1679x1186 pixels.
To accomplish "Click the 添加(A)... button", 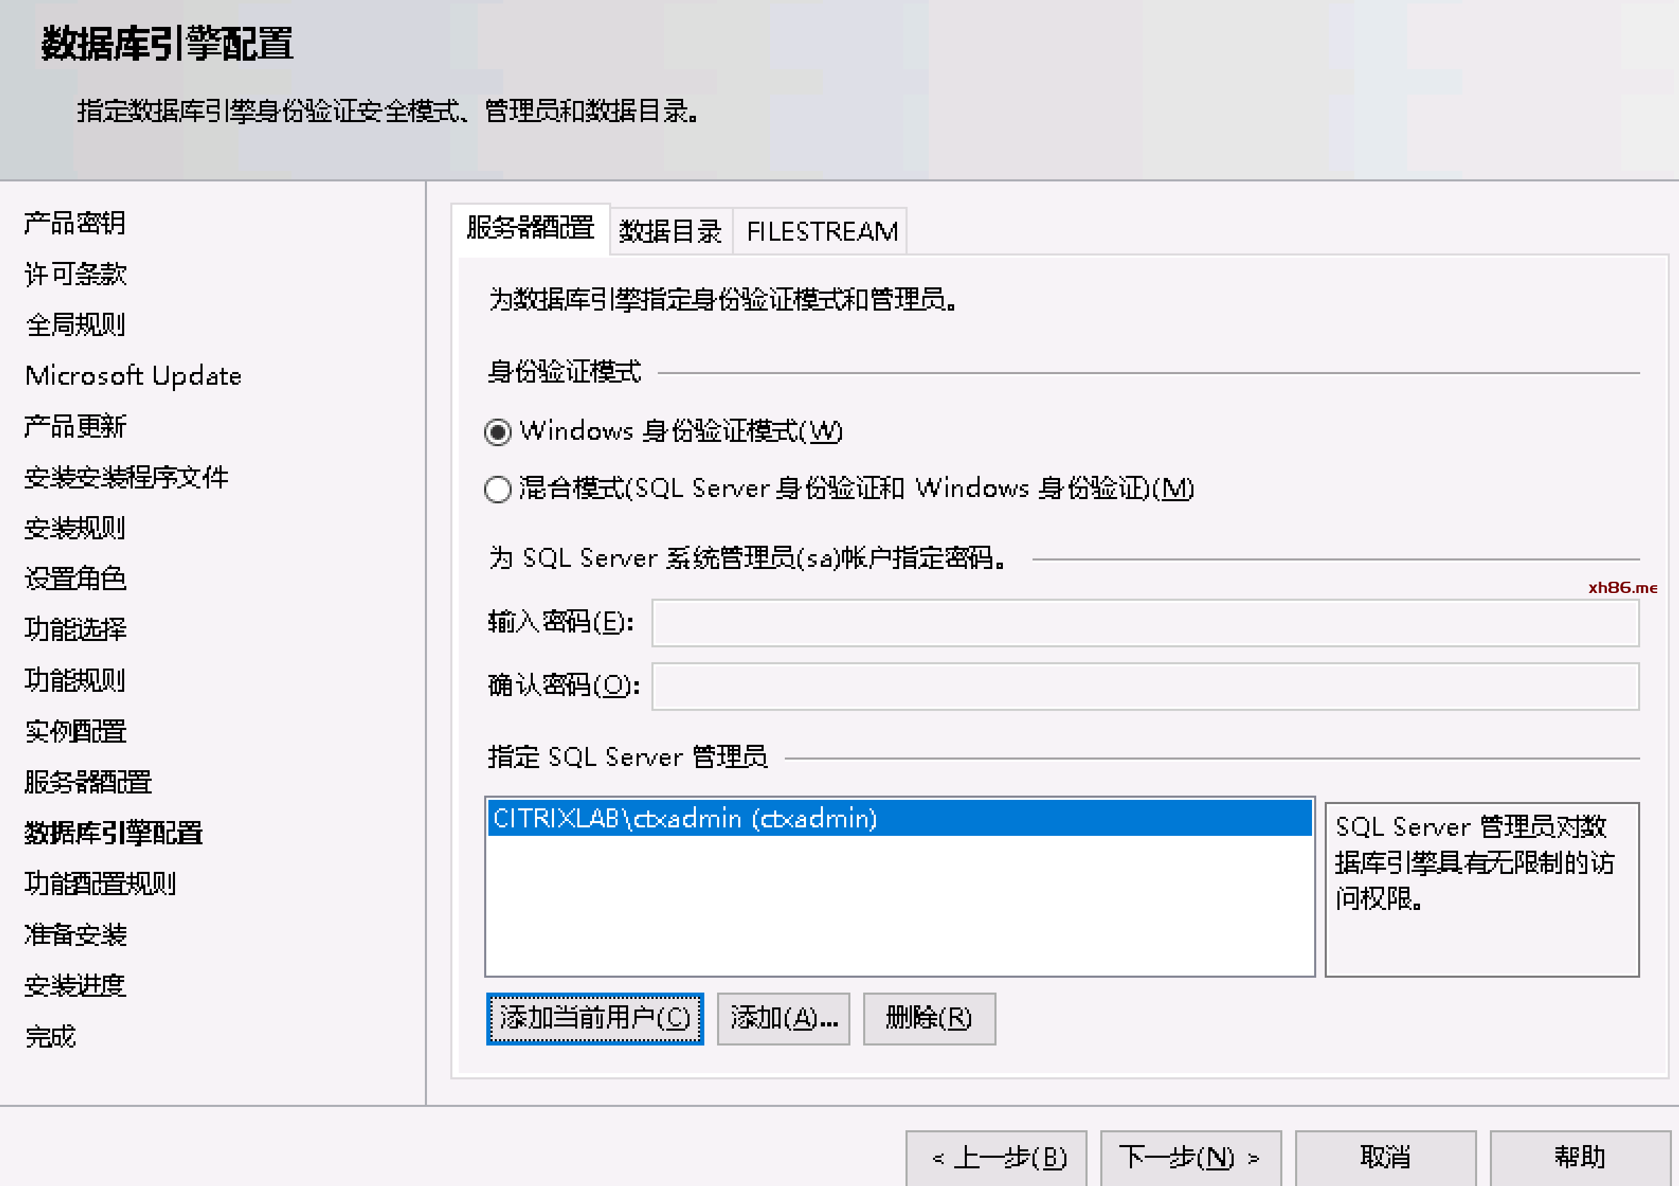I will tap(783, 1019).
